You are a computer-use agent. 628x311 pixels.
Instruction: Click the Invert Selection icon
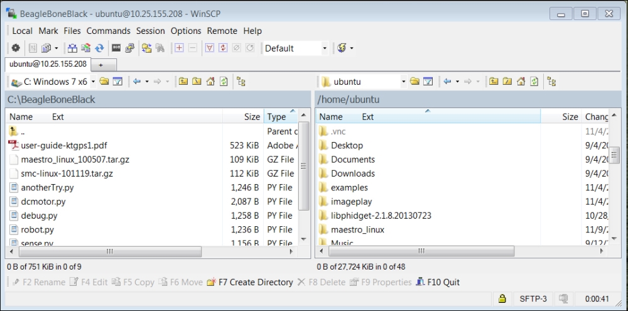[x=223, y=48]
